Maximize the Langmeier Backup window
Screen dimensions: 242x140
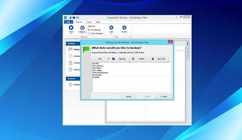[181, 17]
